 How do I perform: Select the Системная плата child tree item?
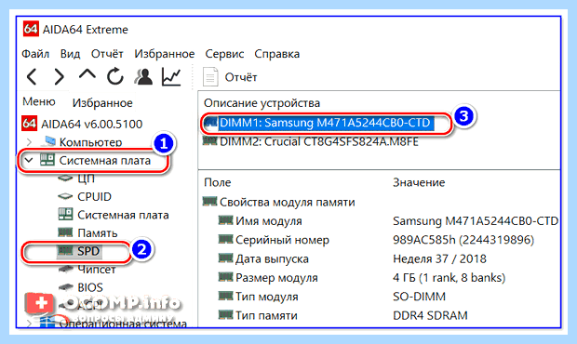tap(123, 215)
